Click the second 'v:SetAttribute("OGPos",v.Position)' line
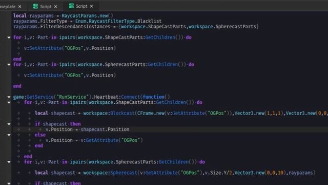Viewport: 328px width, 185px height. pyautogui.click(x=70, y=76)
